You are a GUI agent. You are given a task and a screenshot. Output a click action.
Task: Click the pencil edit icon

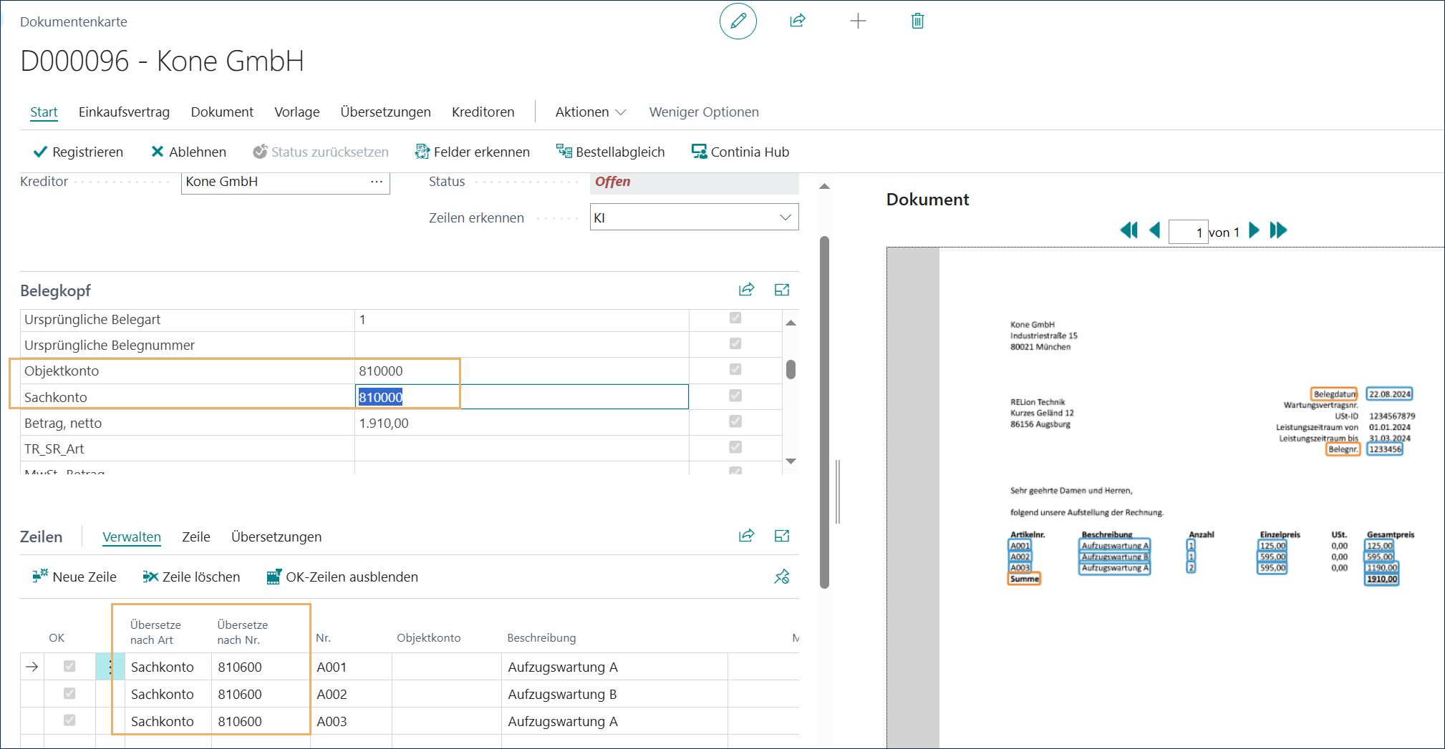[x=738, y=21]
